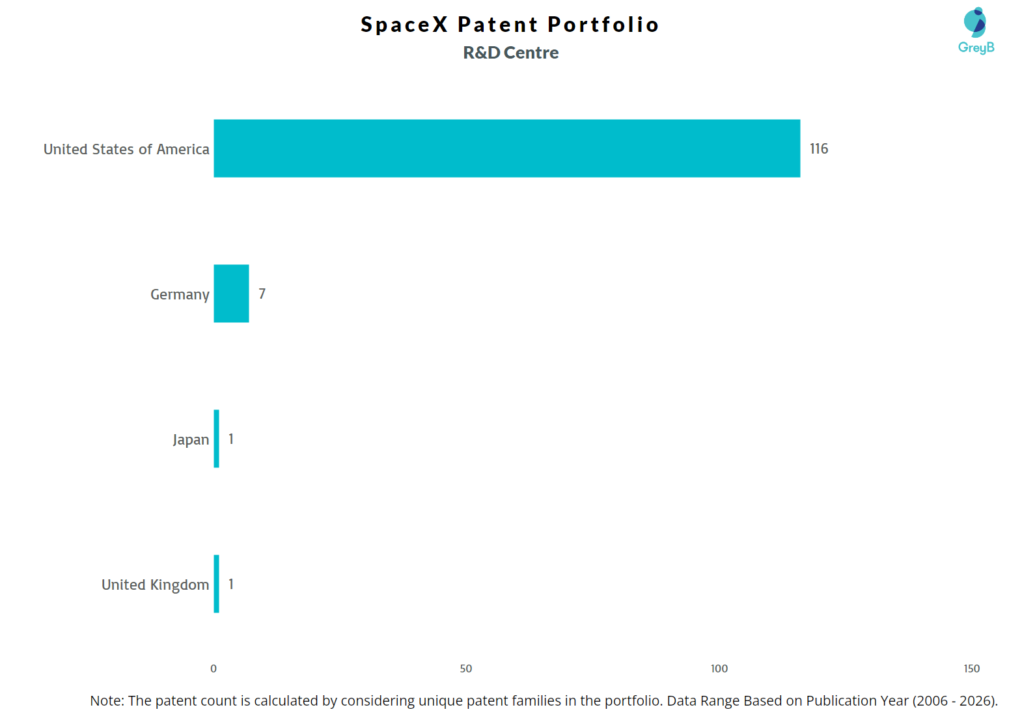This screenshot has height=716, width=1009.
Task: Click the GreyB logo icon
Action: click(975, 30)
